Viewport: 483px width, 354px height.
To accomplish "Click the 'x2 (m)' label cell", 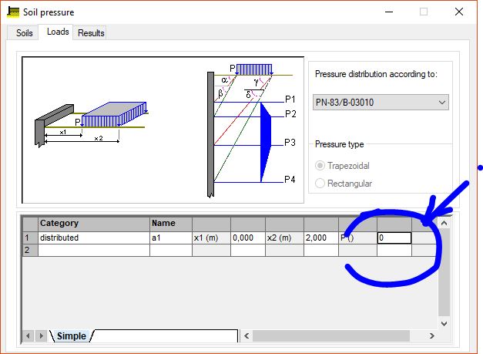I will 284,238.
